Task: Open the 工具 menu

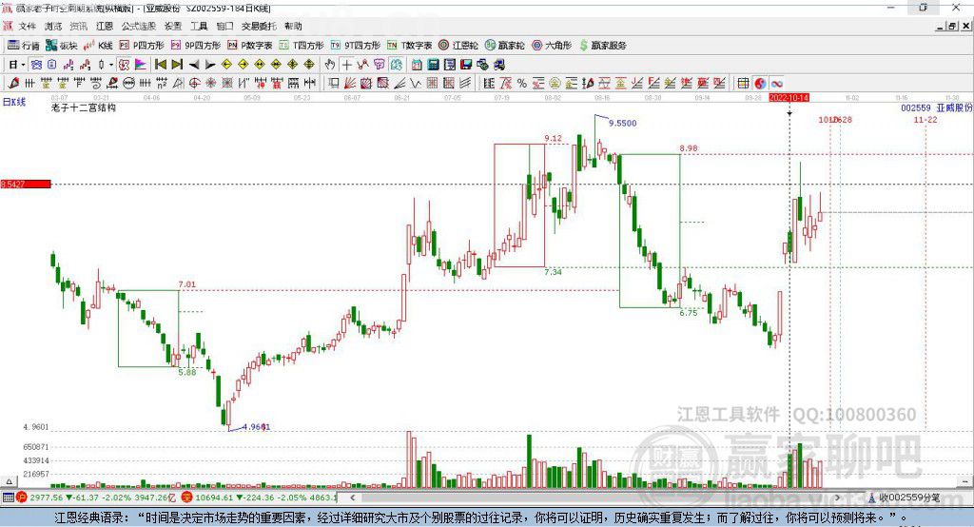Action: pyautogui.click(x=199, y=26)
